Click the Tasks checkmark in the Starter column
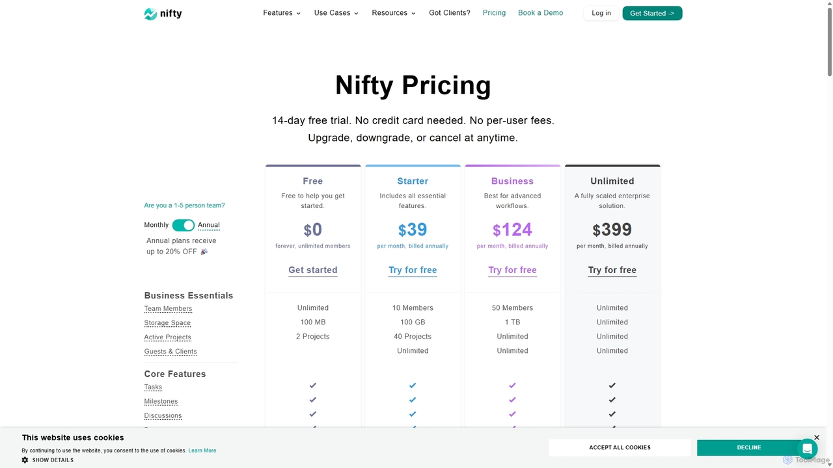Image resolution: width=833 pixels, height=468 pixels. point(413,385)
